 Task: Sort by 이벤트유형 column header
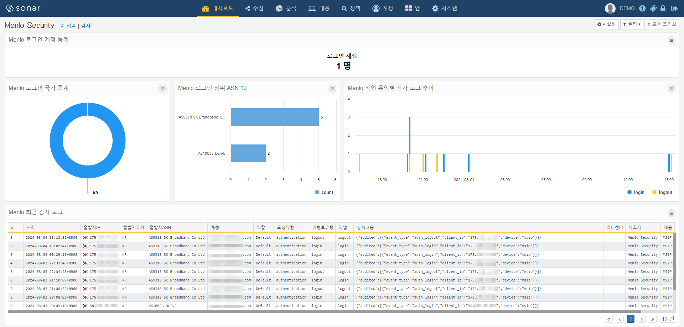(322, 227)
